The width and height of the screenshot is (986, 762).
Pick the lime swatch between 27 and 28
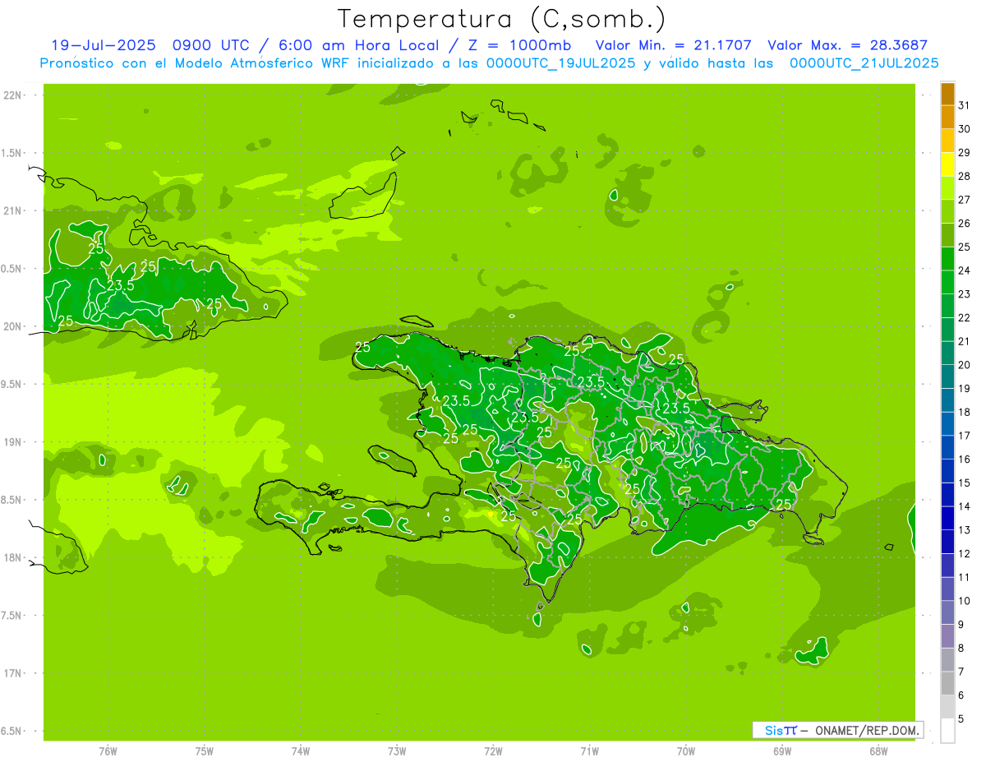click(947, 187)
